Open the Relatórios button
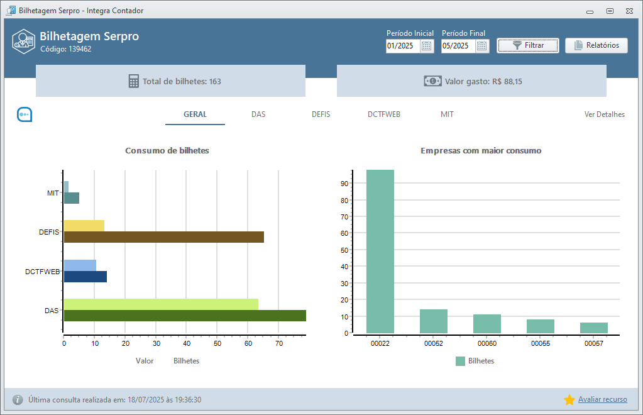The height and width of the screenshot is (415, 643). pyautogui.click(x=596, y=45)
